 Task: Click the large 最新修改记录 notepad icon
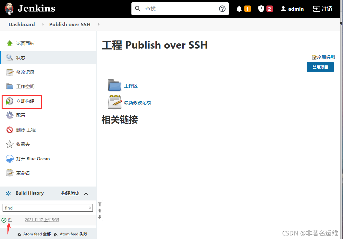pyautogui.click(x=115, y=102)
